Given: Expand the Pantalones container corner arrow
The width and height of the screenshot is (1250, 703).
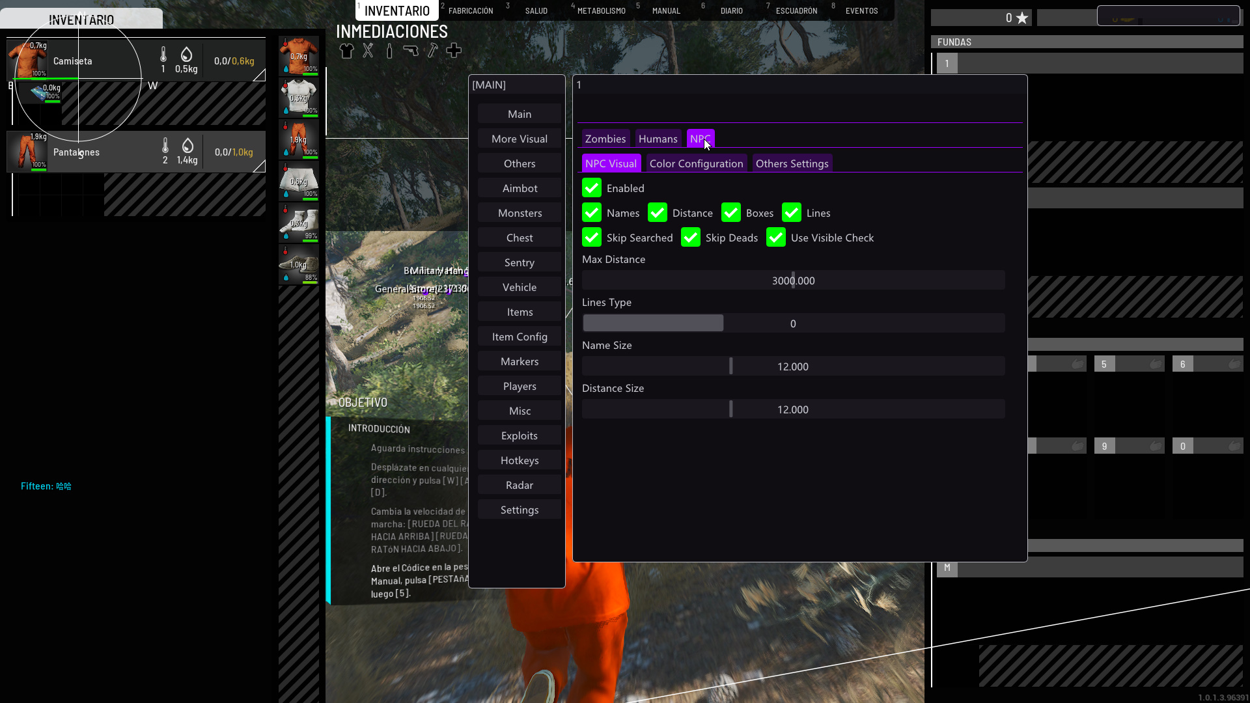Looking at the screenshot, I should (259, 167).
